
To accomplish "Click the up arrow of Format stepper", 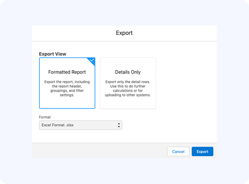I will 119,124.
